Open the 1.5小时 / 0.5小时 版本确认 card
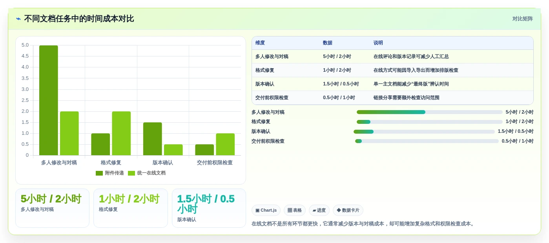This screenshot has height=243, width=549. pos(209,208)
